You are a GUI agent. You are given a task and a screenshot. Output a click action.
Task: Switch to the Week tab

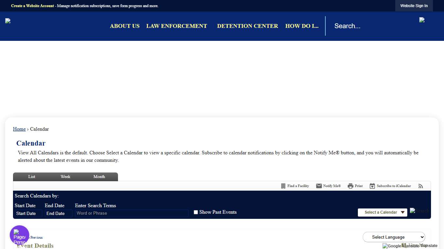click(65, 177)
